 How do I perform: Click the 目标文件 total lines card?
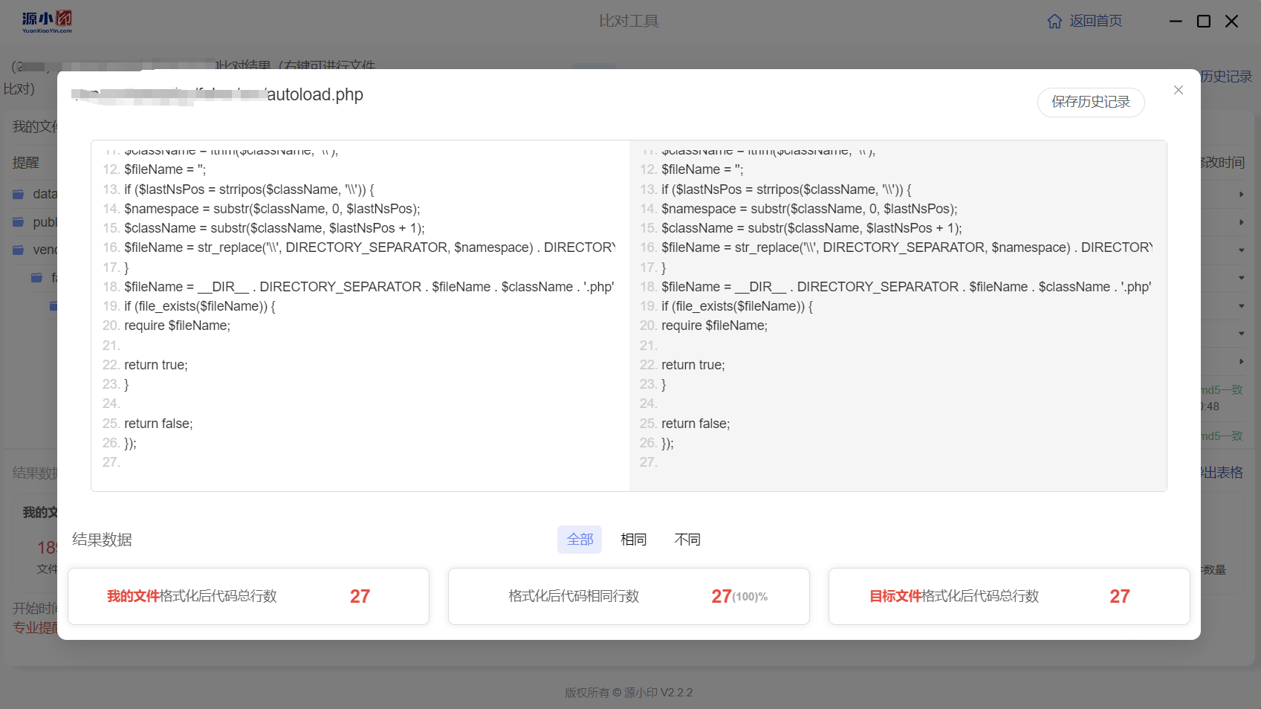point(1009,596)
